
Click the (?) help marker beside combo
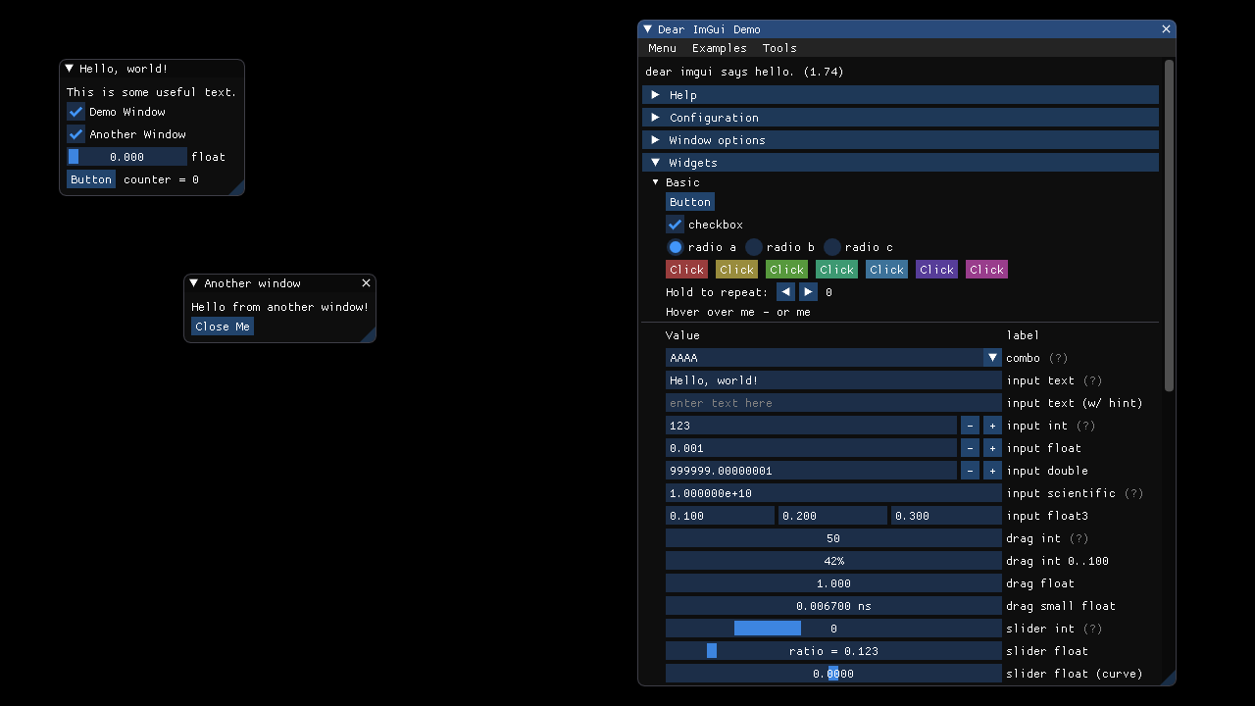[x=1058, y=358]
